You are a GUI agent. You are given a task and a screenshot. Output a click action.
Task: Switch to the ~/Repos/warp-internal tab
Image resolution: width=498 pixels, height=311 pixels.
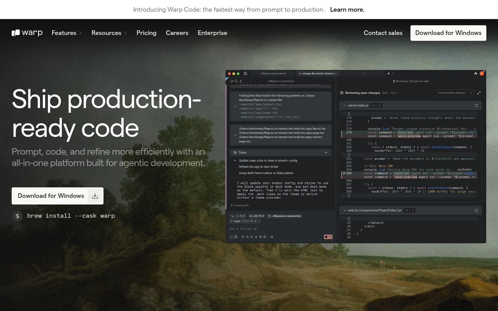[273, 73]
